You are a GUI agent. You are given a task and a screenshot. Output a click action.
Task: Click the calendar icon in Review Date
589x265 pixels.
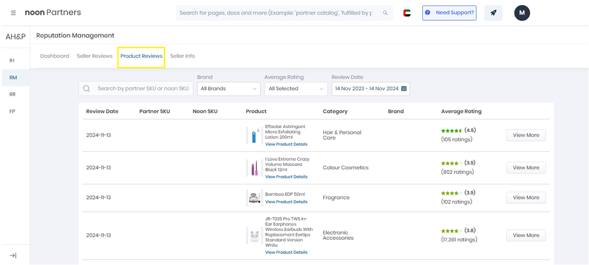click(404, 89)
